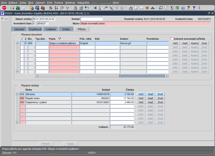Click the Internet Explorer browser icon

coord(183,8)
